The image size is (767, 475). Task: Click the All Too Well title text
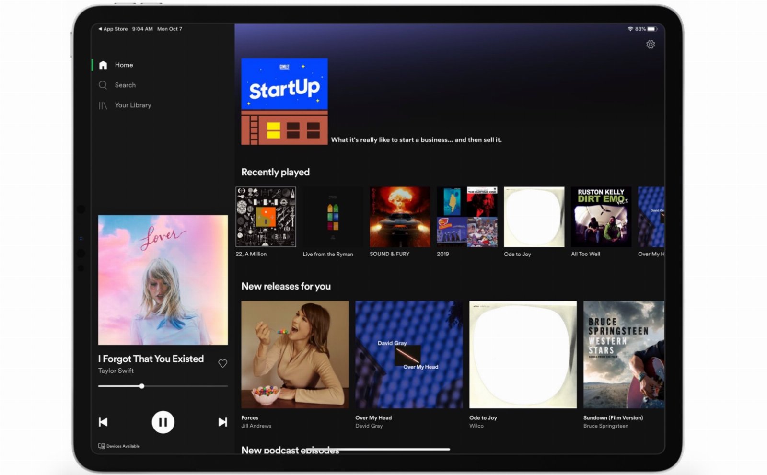585,254
